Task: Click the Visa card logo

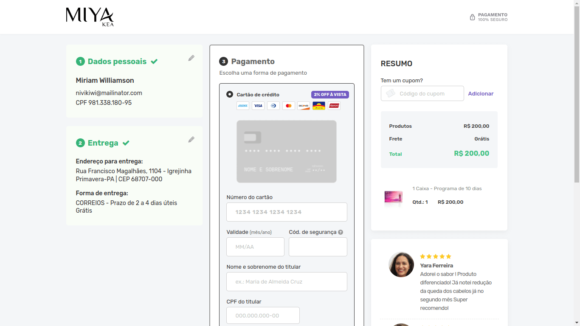Action: point(258,106)
